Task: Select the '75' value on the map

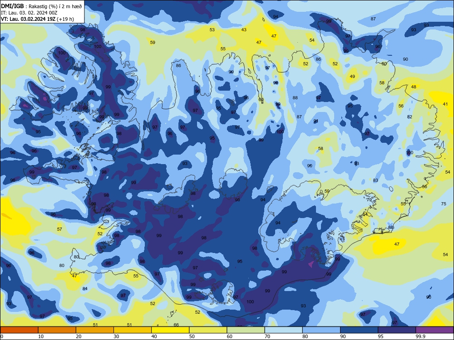Action: (444, 204)
